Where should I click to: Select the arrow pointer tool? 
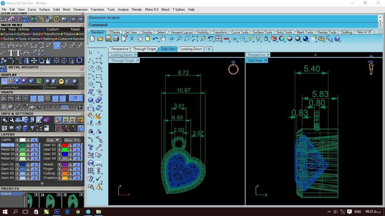91,53
